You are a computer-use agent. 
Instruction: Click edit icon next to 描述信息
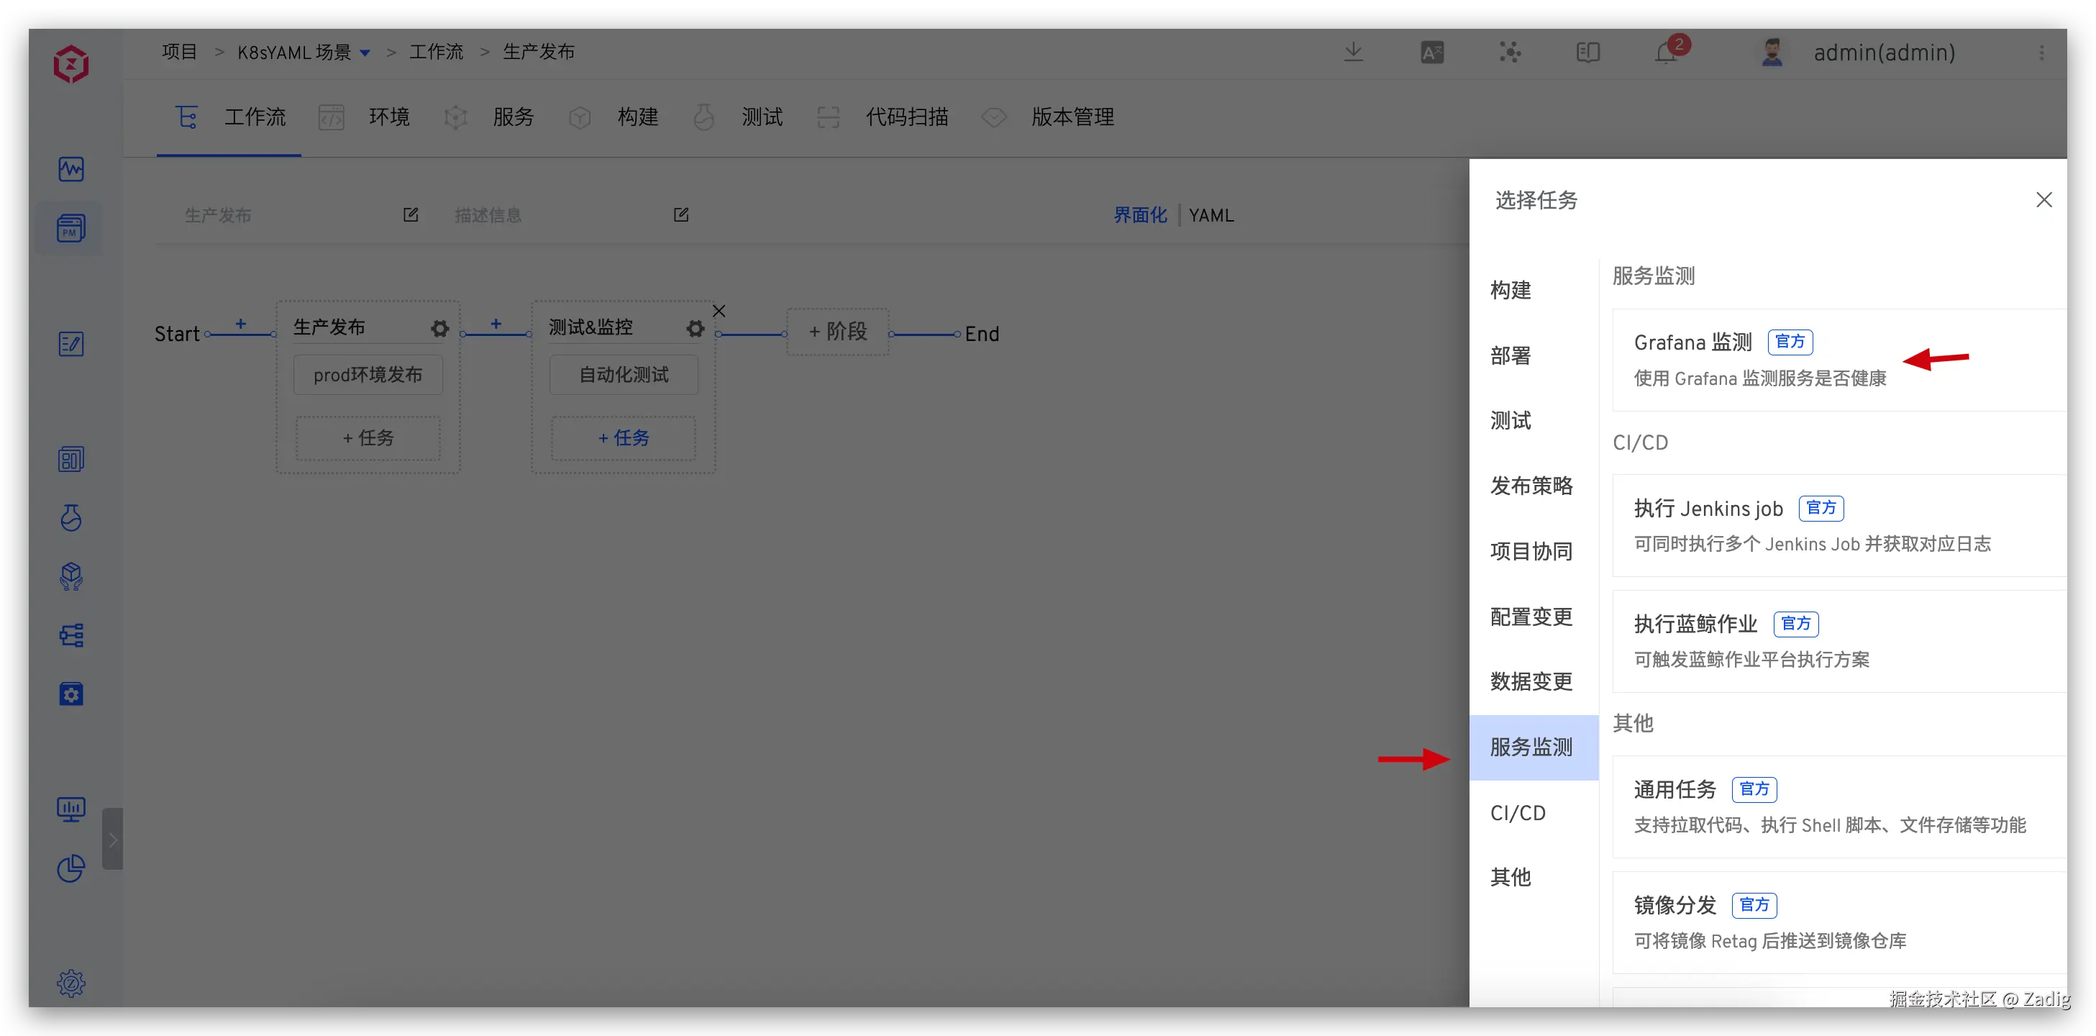pos(681,215)
